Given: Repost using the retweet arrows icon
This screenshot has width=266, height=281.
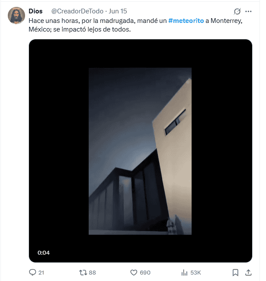Looking at the screenshot, I should click(x=83, y=272).
